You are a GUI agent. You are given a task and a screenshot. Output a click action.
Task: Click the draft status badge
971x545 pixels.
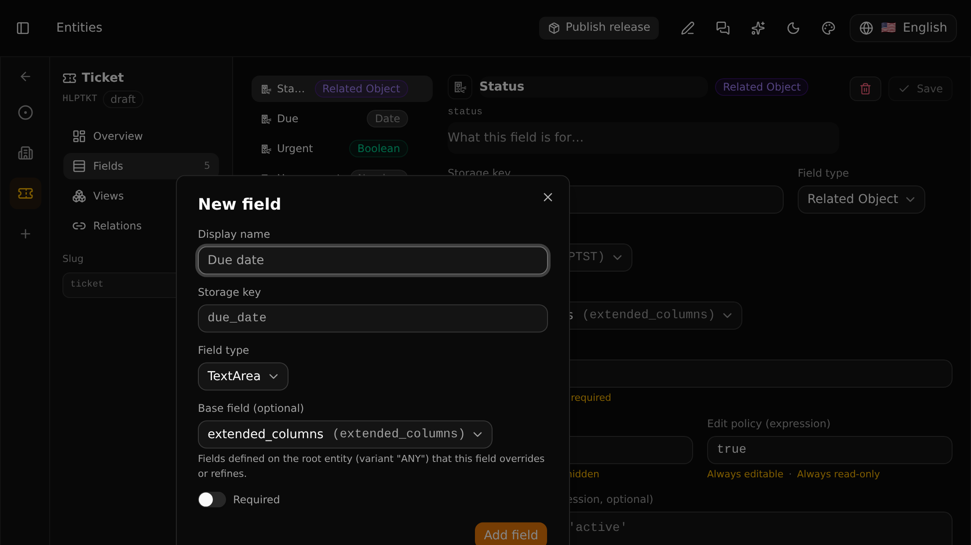pos(123,99)
